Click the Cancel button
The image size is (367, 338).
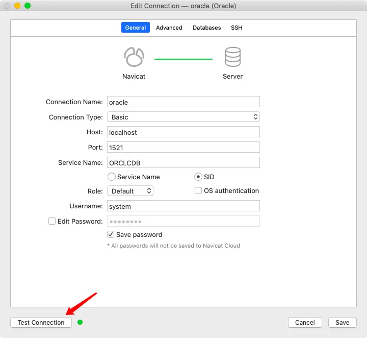click(305, 322)
